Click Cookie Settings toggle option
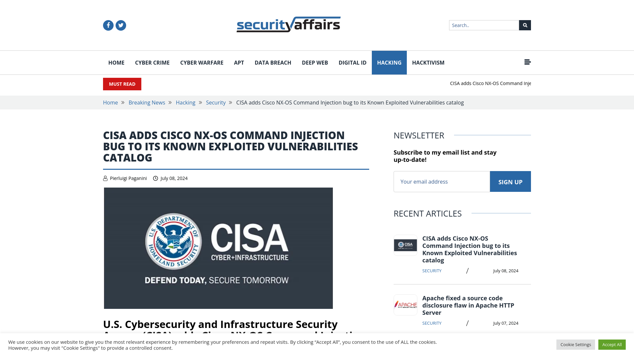 576,344
